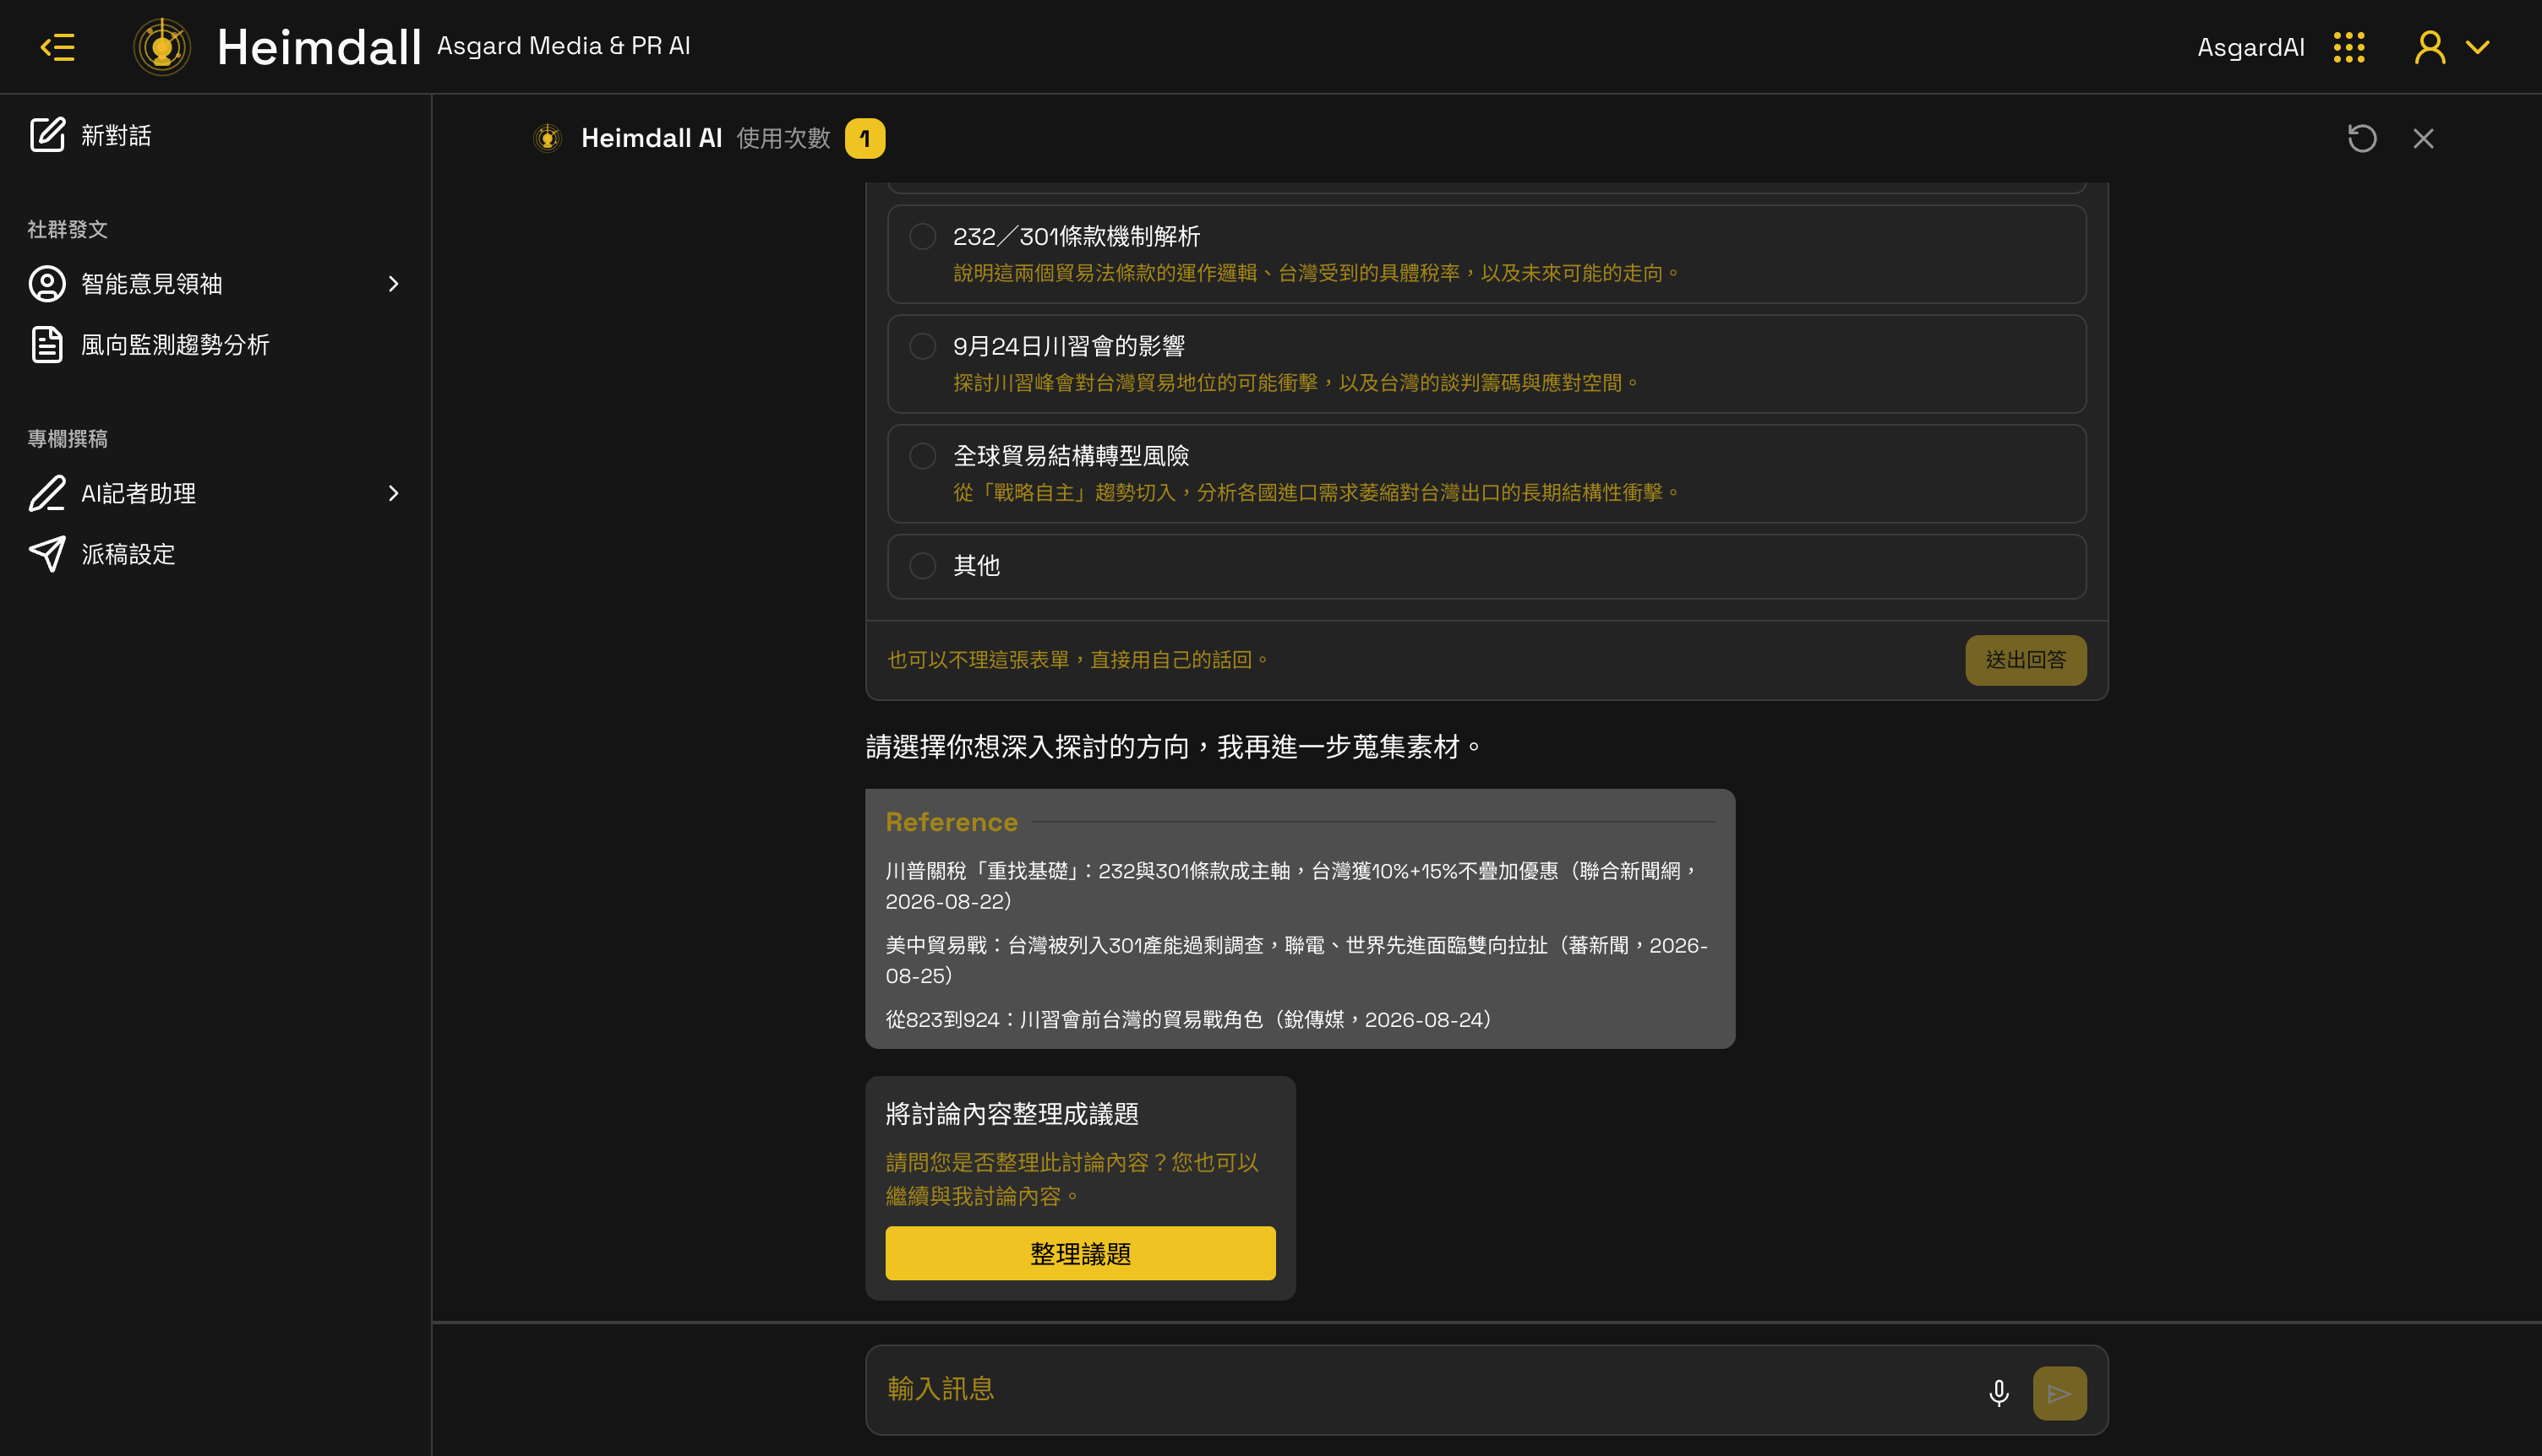The width and height of the screenshot is (2542, 1456).
Task: Select the 9月24日川習會的影響 radio option
Action: click(922, 346)
